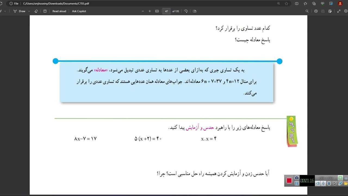348x196 pixels.
Task: Select the Erase tool
Action: (36, 11)
